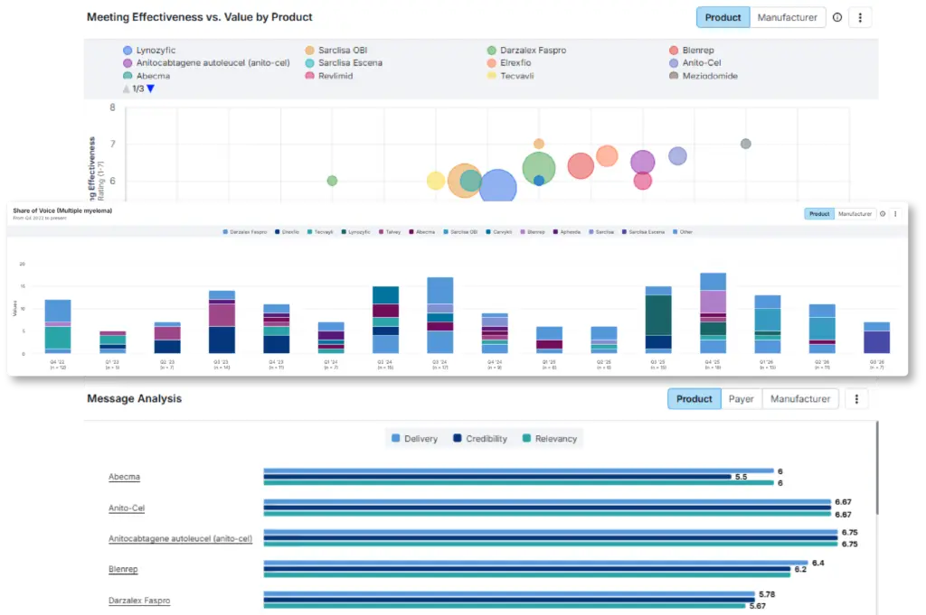926x615 pixels.
Task: Open kebab menu of Meeting Effectiveness chart
Action: coord(860,17)
